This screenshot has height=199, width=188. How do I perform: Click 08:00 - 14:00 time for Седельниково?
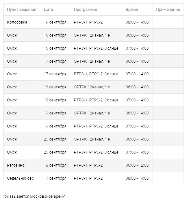[137, 178]
